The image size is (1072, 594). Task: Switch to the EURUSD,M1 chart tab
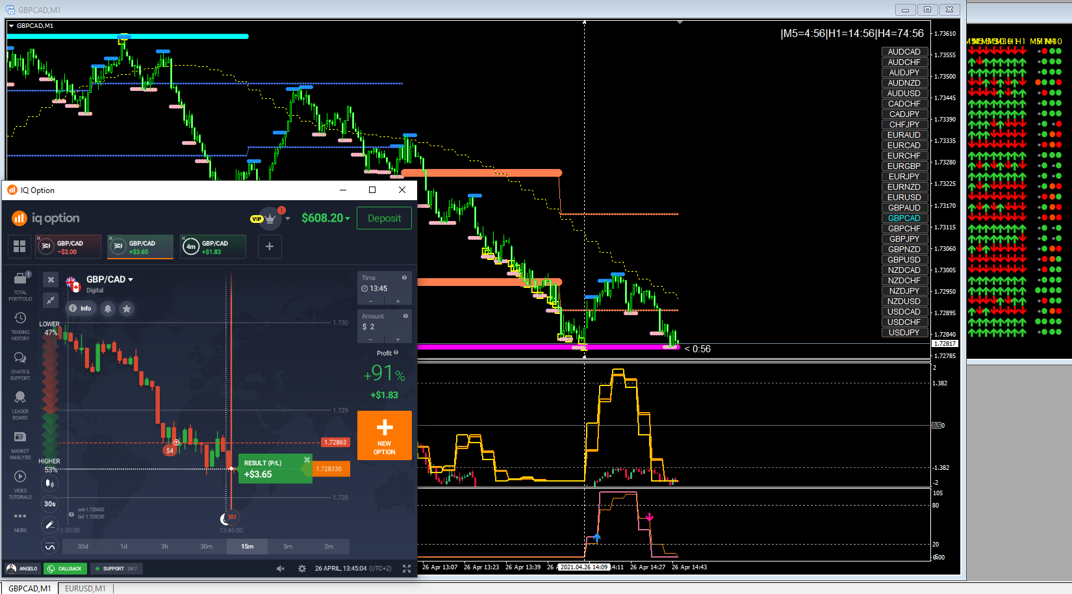click(x=85, y=589)
